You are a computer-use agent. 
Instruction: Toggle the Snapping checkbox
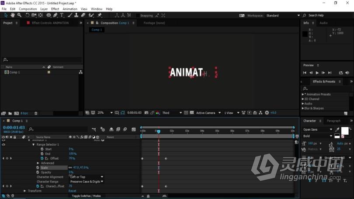[138, 16]
